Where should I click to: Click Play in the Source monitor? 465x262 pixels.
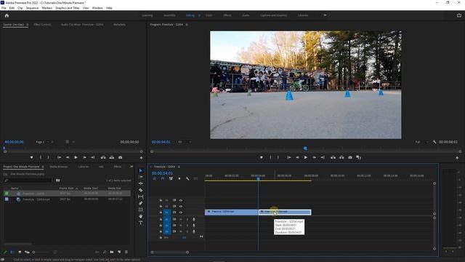click(x=76, y=157)
